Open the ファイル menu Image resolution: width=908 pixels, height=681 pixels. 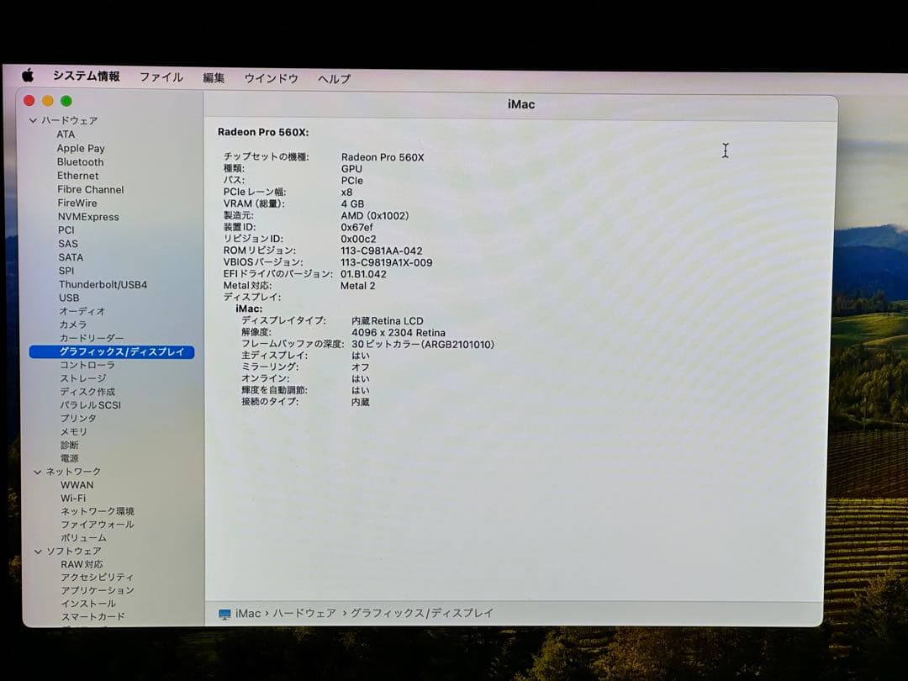coord(161,77)
